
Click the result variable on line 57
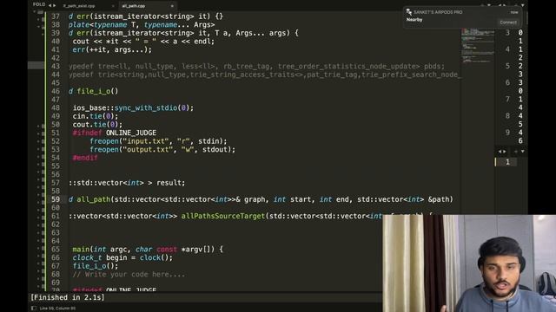point(169,183)
